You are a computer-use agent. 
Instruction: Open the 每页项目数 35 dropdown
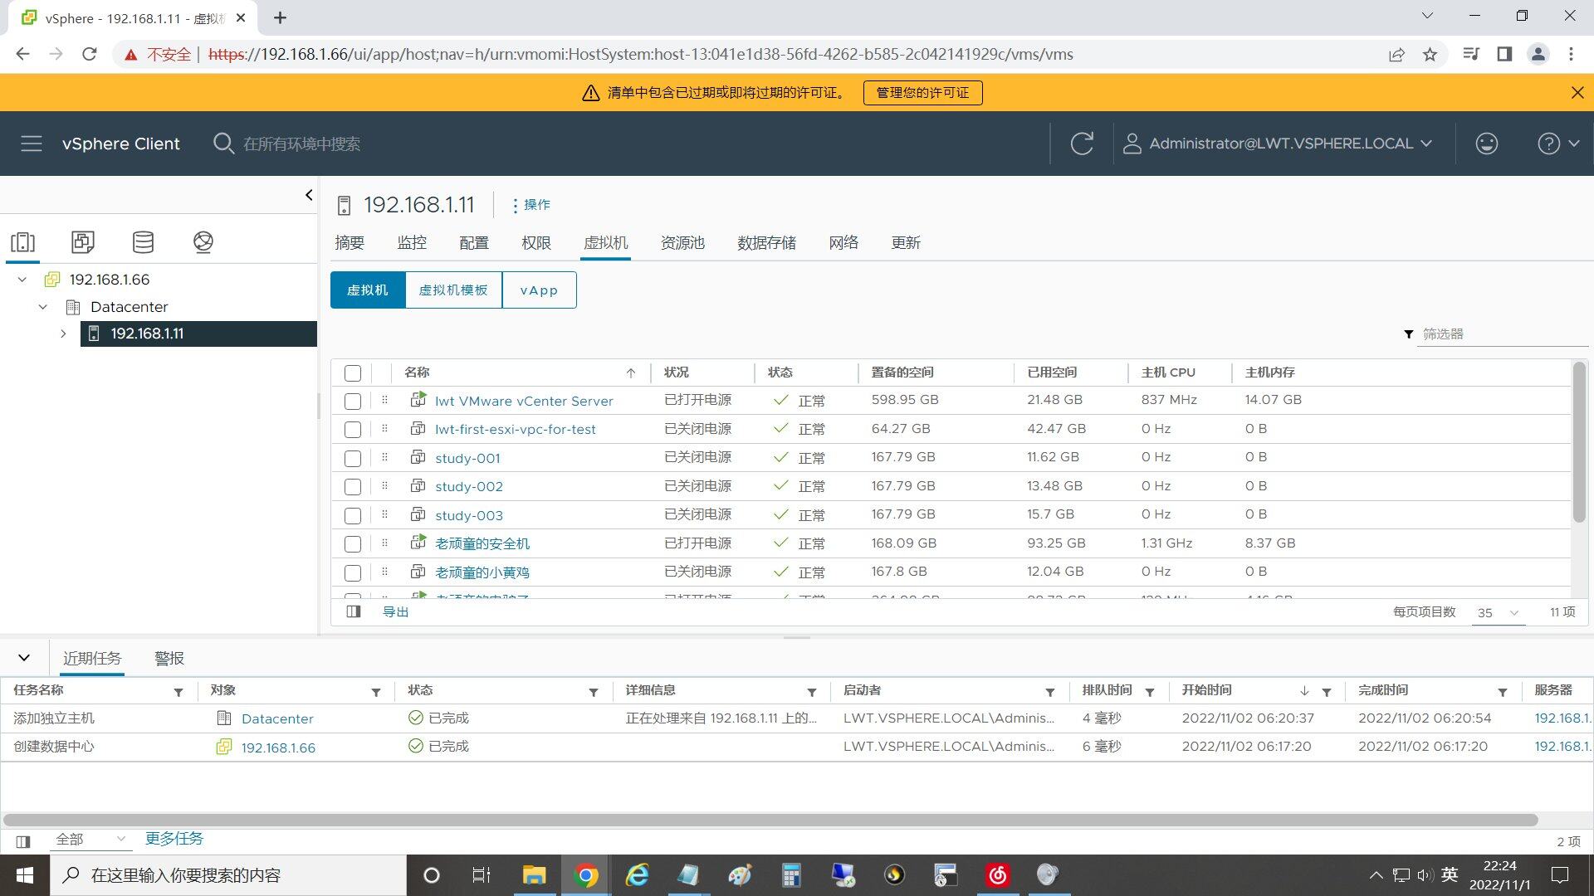click(1498, 613)
